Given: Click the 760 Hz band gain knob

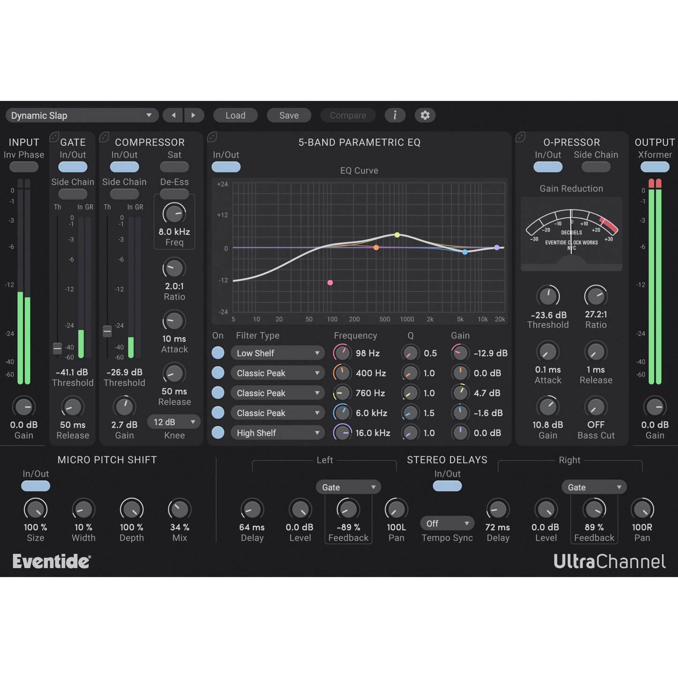Looking at the screenshot, I should [x=460, y=393].
